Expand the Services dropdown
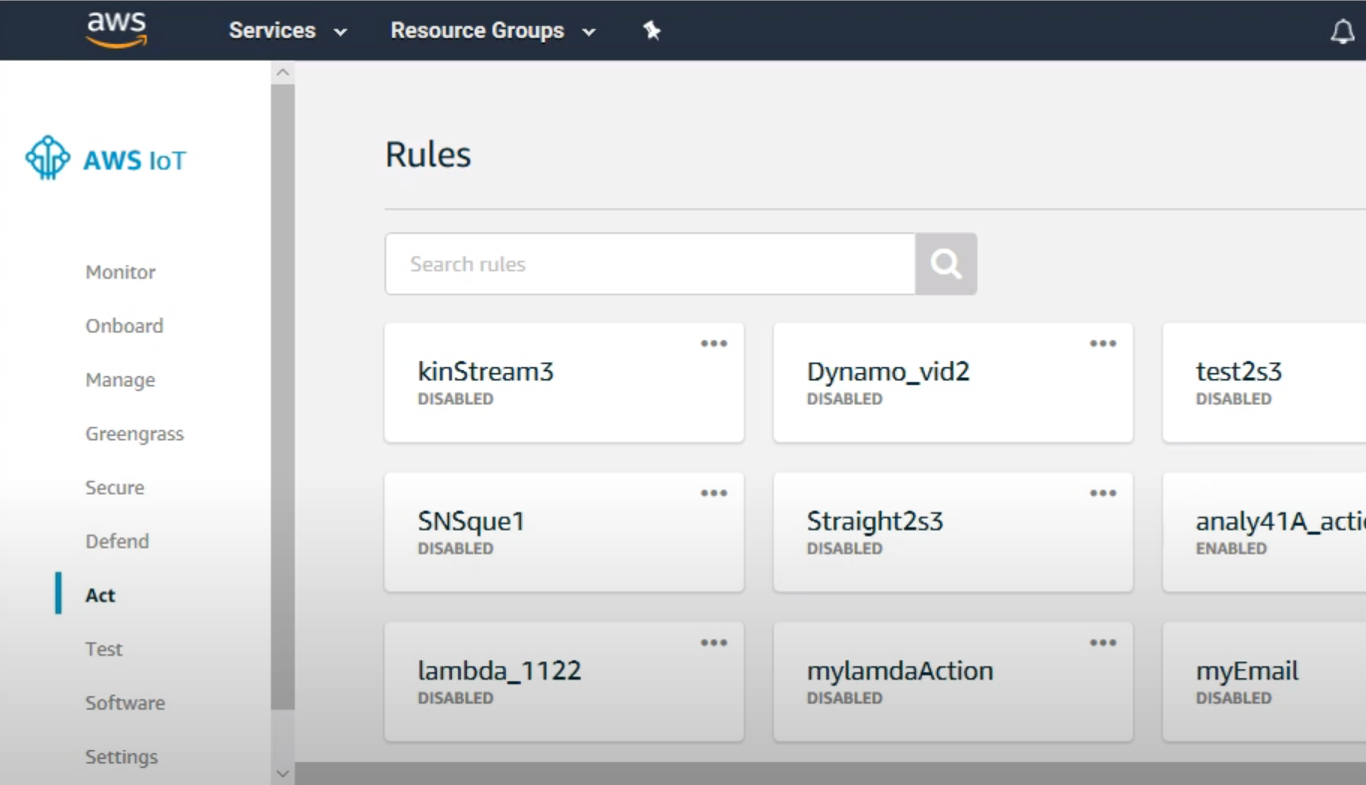The height and width of the screenshot is (785, 1366). coord(288,31)
